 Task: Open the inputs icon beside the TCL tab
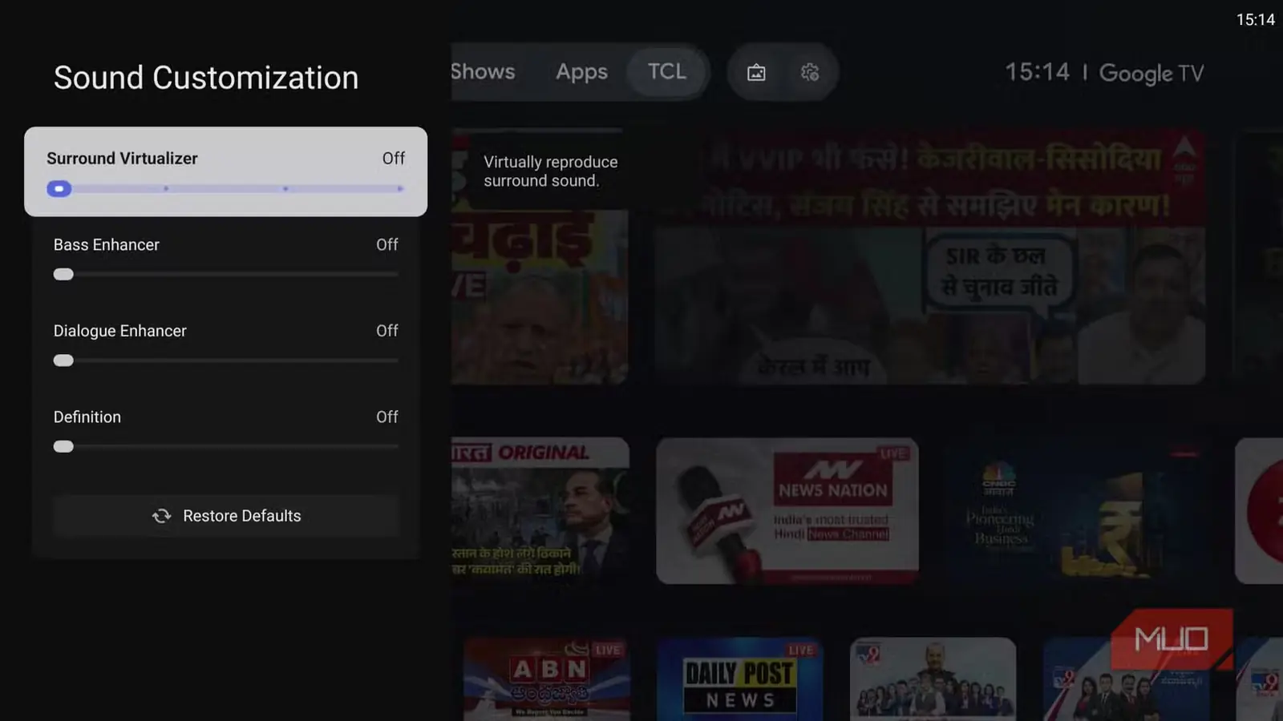coord(756,73)
